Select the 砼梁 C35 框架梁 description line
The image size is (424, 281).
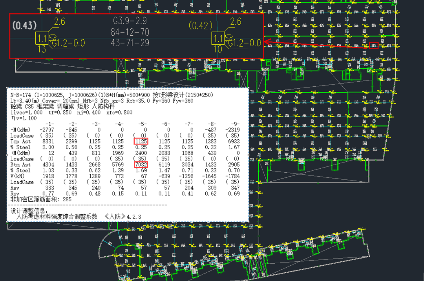[x=62, y=106]
